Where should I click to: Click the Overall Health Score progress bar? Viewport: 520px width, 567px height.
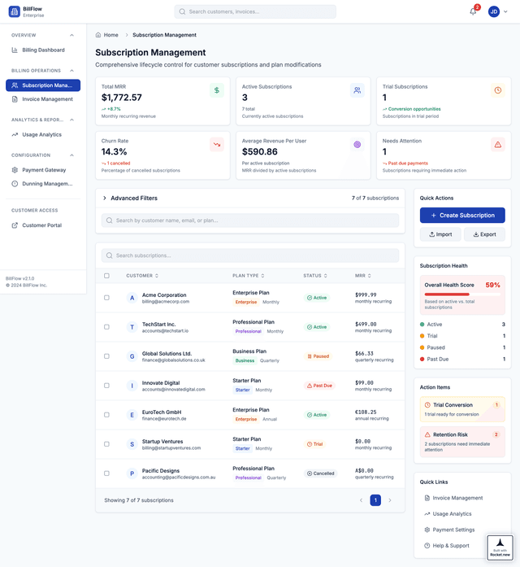click(447, 294)
